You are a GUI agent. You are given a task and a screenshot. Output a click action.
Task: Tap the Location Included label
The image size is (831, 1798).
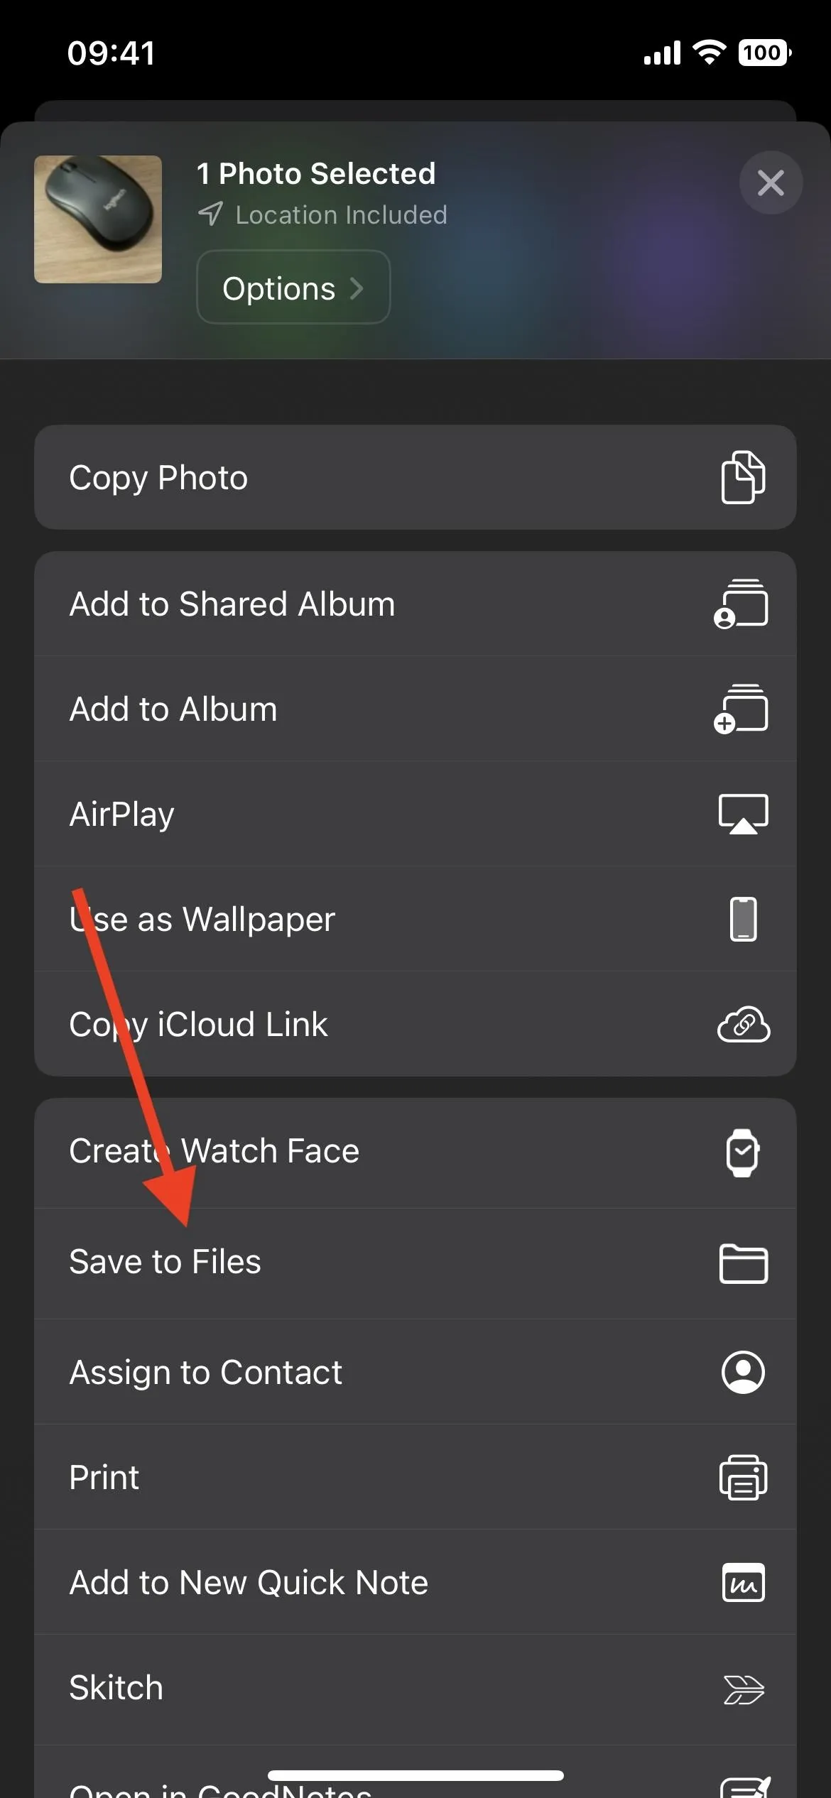[341, 214]
